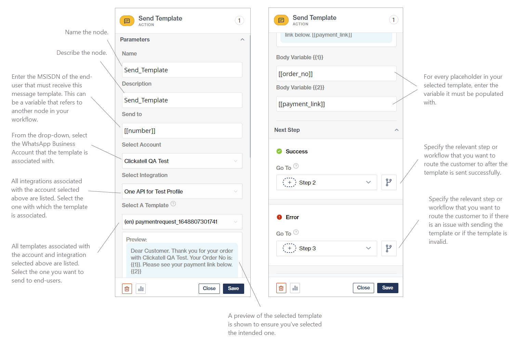Click help icon next to Select A Template
Screen dimensions: 515x349
173,204
